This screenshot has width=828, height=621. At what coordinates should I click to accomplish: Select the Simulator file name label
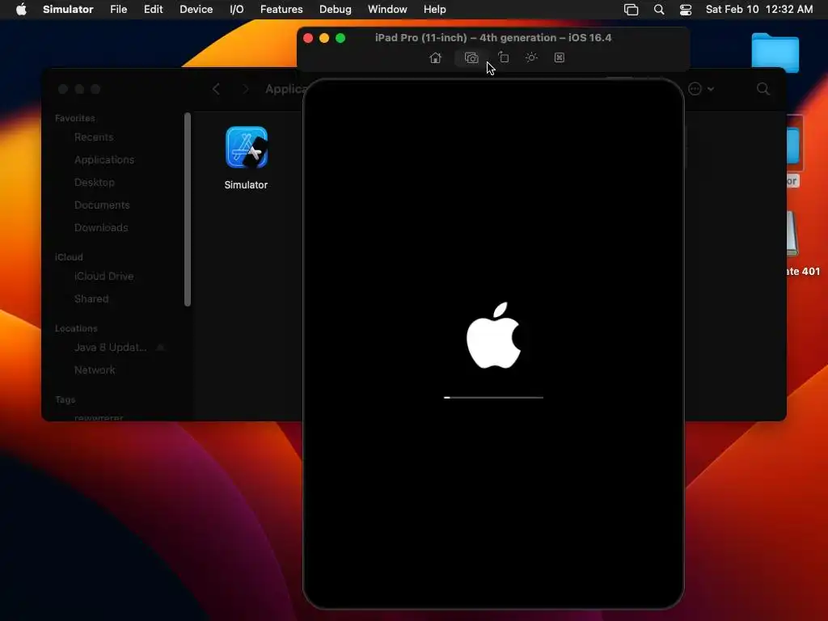pos(246,185)
